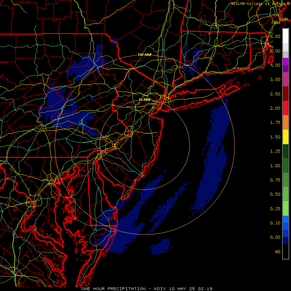Click the "1.75" scale label

tap(275, 123)
